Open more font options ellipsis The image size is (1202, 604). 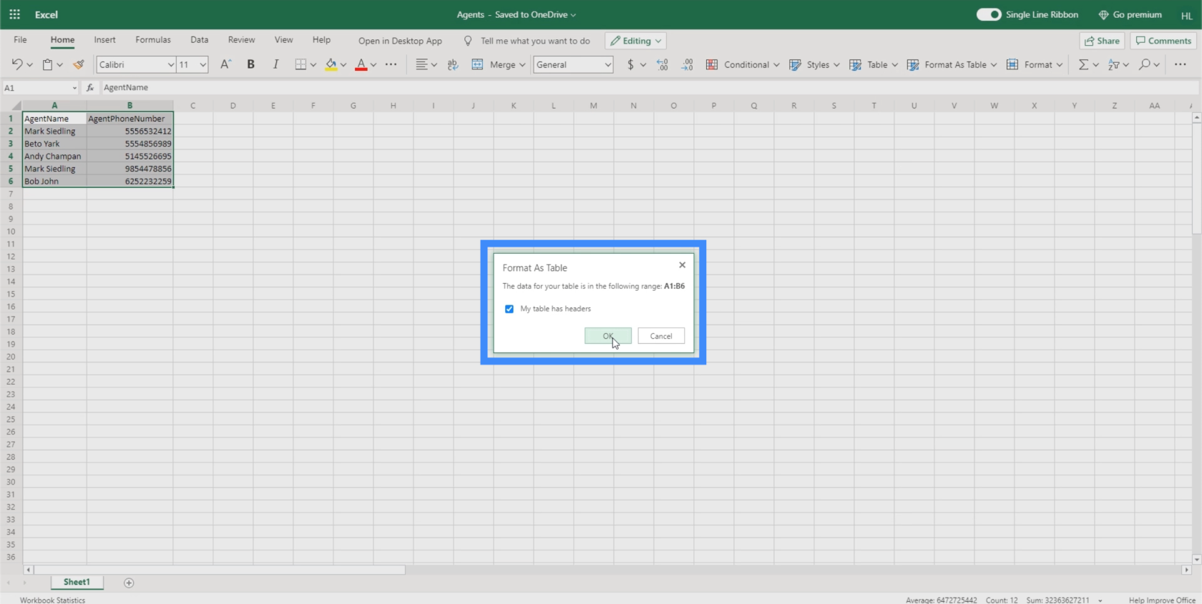[391, 64]
